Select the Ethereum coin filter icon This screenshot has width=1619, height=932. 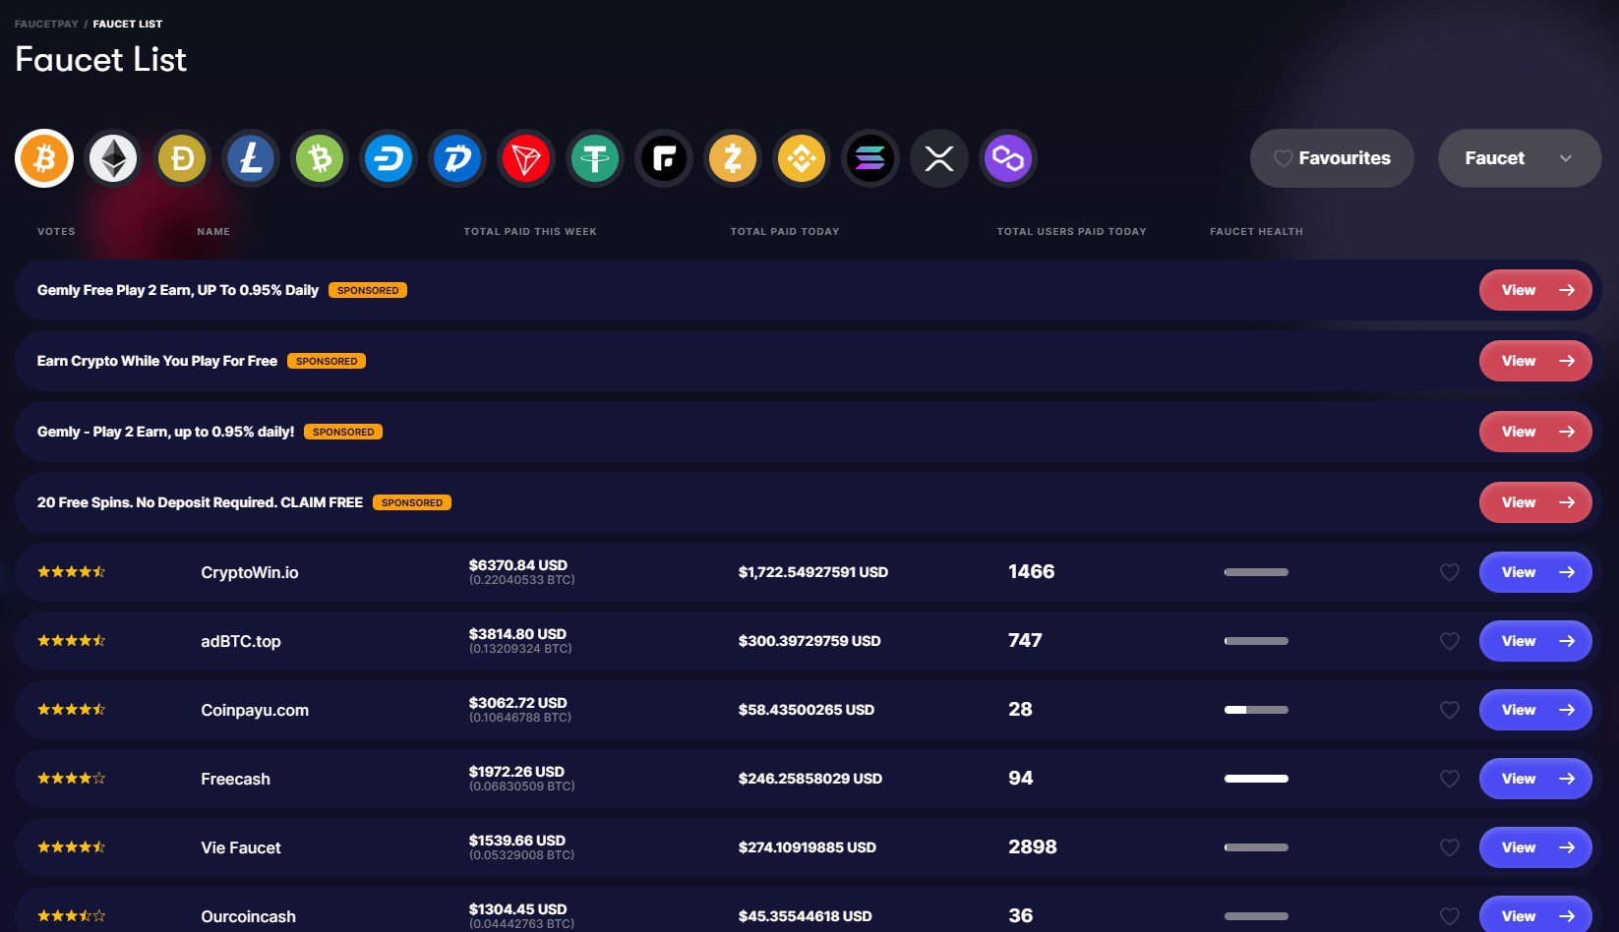(113, 158)
